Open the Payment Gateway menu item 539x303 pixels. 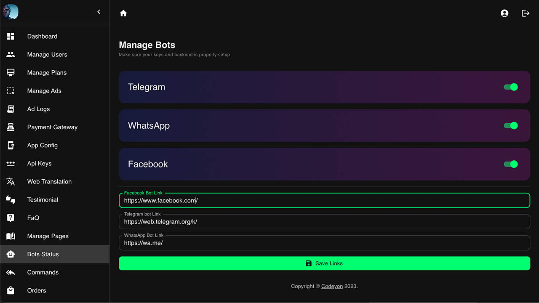tap(55, 127)
